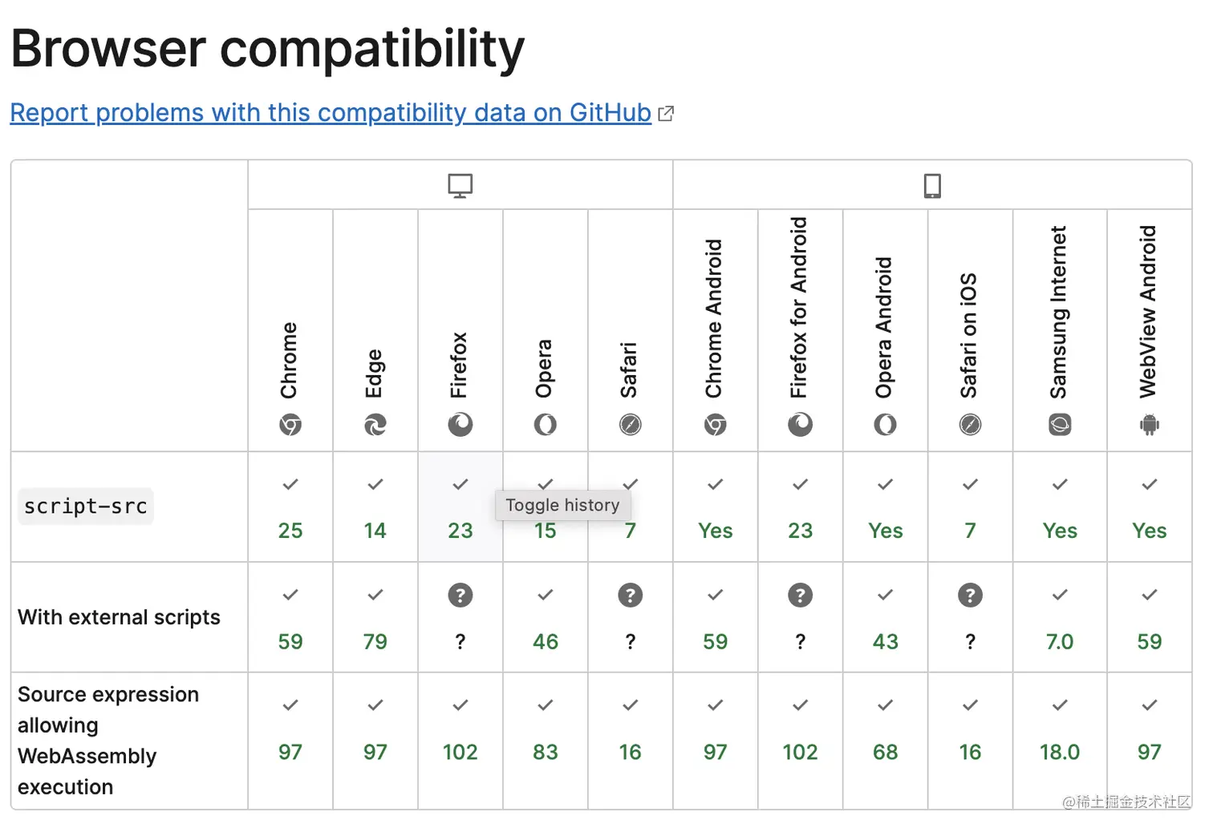Viewport: 1213px width, 832px height.
Task: Expand the external scripts Edge 79 cell
Action: coord(375,617)
